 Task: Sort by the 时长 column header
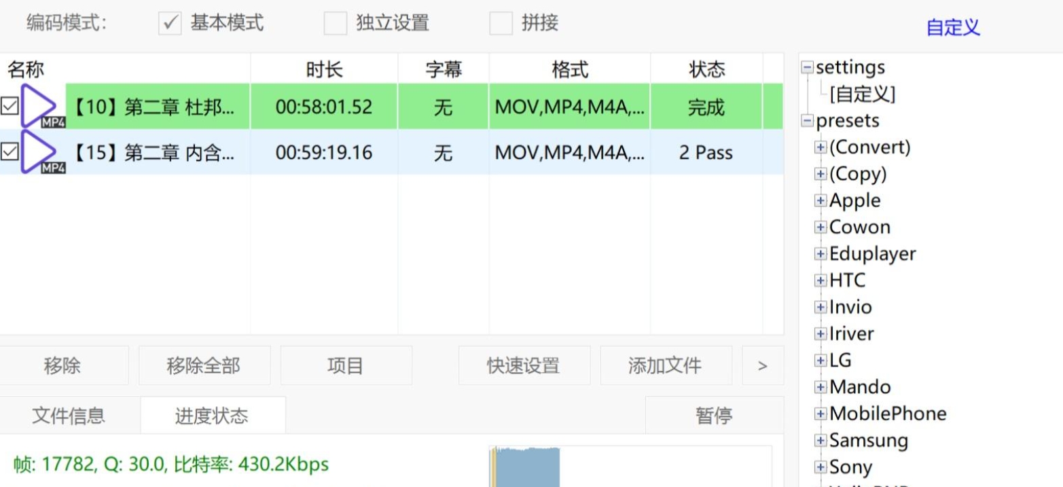coord(324,69)
